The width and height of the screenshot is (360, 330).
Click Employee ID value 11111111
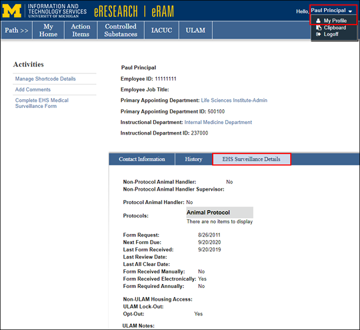click(165, 79)
